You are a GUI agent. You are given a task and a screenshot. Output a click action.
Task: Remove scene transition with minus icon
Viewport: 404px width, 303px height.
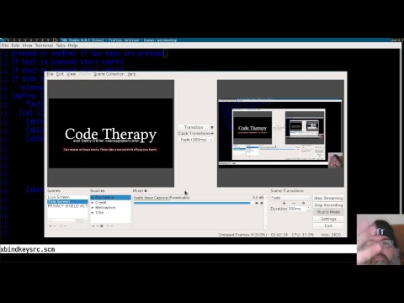[294, 203]
